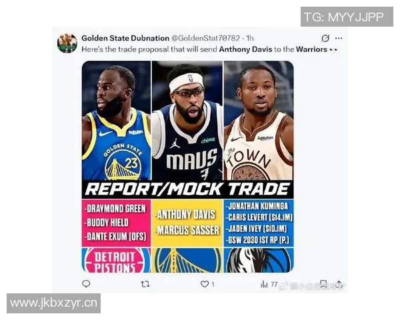The height and width of the screenshot is (320, 400).
Task: Click the Grok circle-slash icon
Action: point(325,38)
